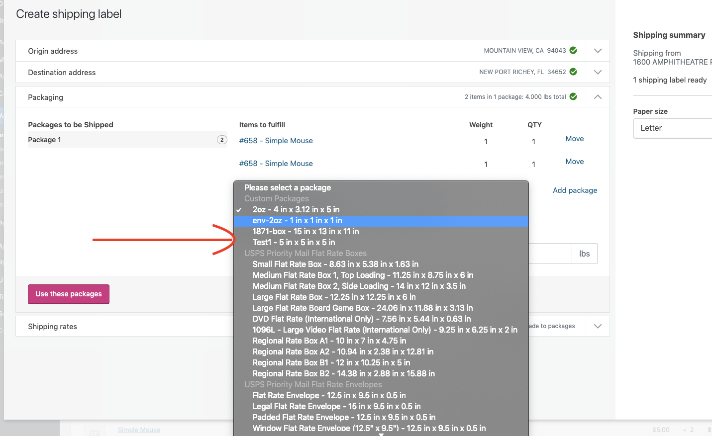The height and width of the screenshot is (436, 712).
Task: Select Legal Flat Rate Envelope option
Action: 381,406
